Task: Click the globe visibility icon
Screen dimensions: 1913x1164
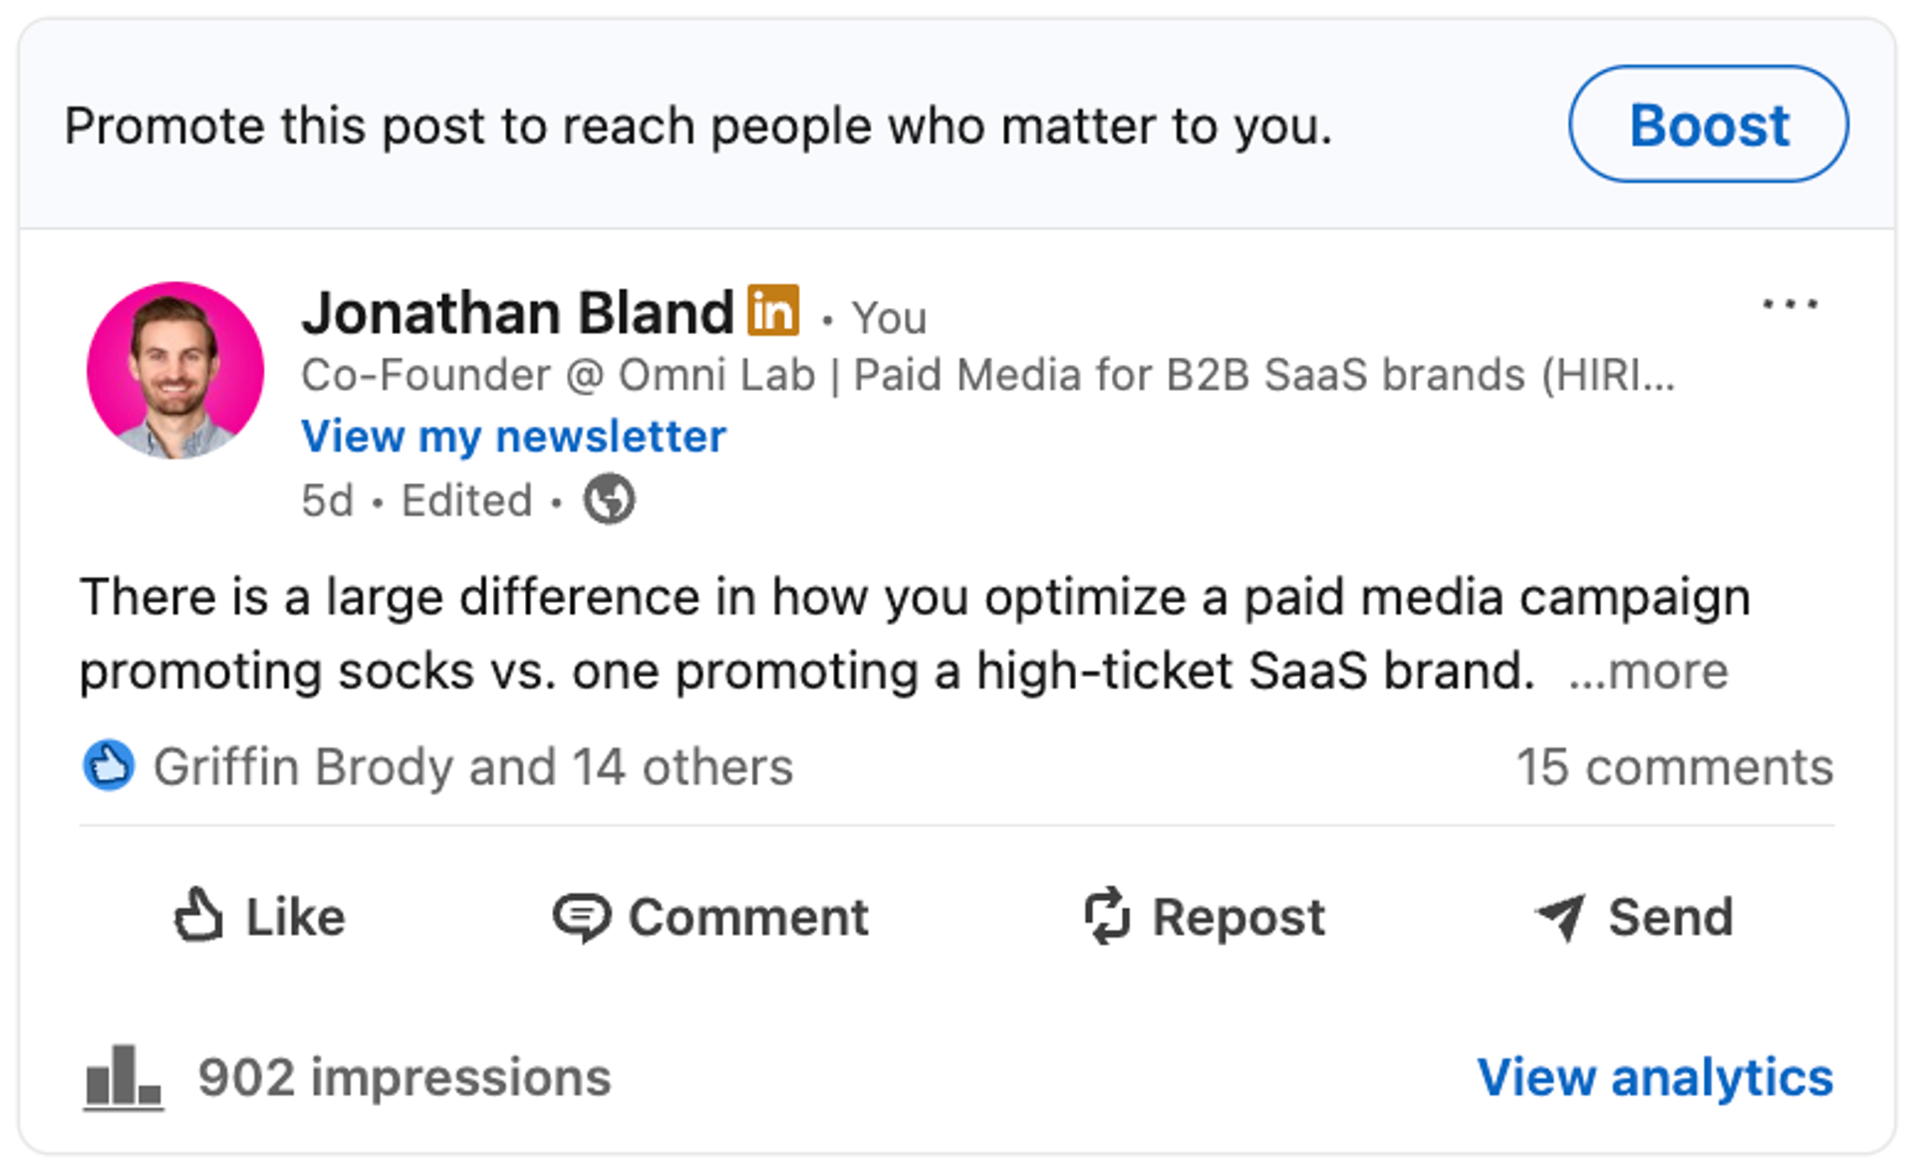Action: coord(609,499)
